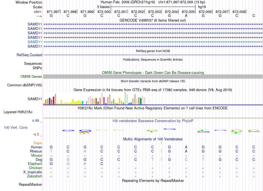
Task: Click the Human species label
Action: 36,147
